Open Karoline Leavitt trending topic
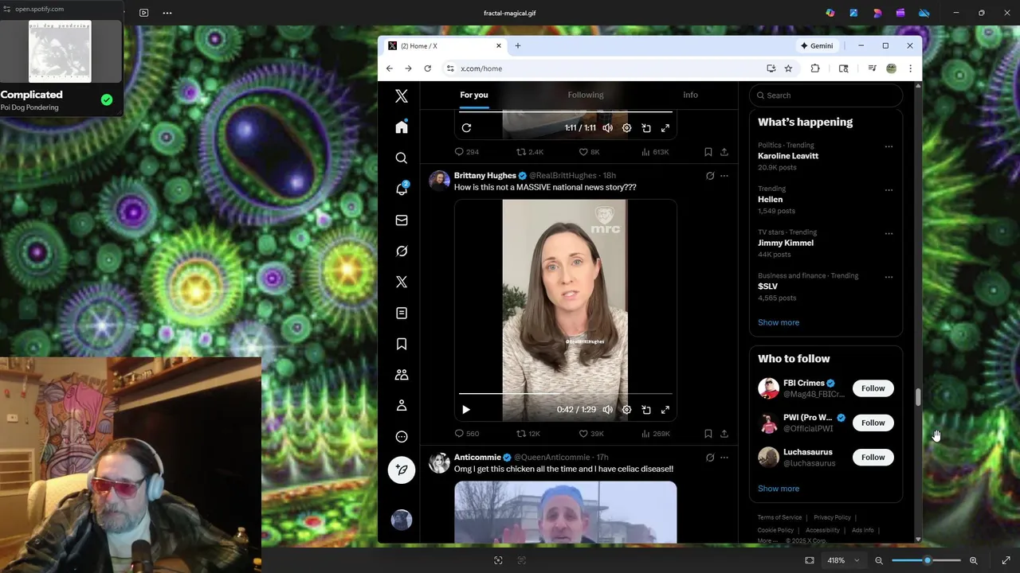The image size is (1020, 573). [x=788, y=156]
